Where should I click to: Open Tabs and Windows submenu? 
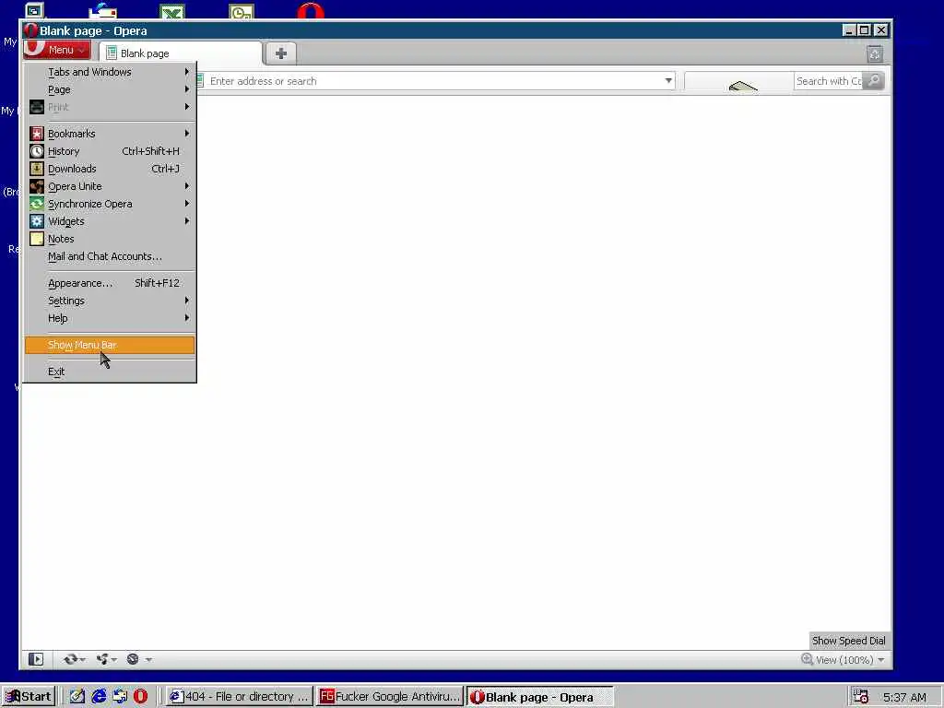pyautogui.click(x=110, y=72)
